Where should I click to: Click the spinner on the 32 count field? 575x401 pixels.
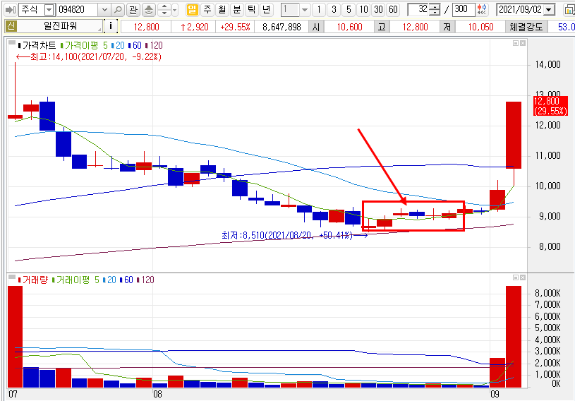[x=435, y=10]
